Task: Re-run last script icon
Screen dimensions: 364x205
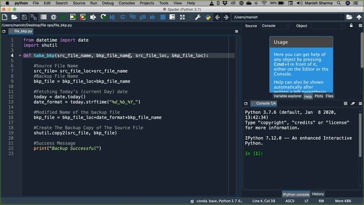Action: [x=103, y=17]
